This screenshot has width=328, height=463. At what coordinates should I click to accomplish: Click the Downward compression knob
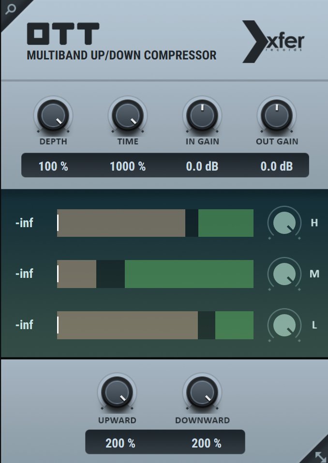pos(202,392)
